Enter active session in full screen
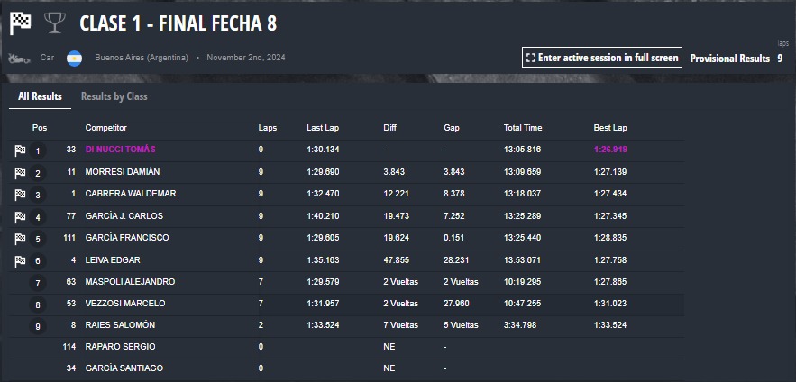The image size is (796, 382). pyautogui.click(x=601, y=58)
